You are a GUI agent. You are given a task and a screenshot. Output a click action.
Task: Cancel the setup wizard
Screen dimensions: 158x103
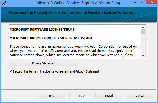click(140, 96)
